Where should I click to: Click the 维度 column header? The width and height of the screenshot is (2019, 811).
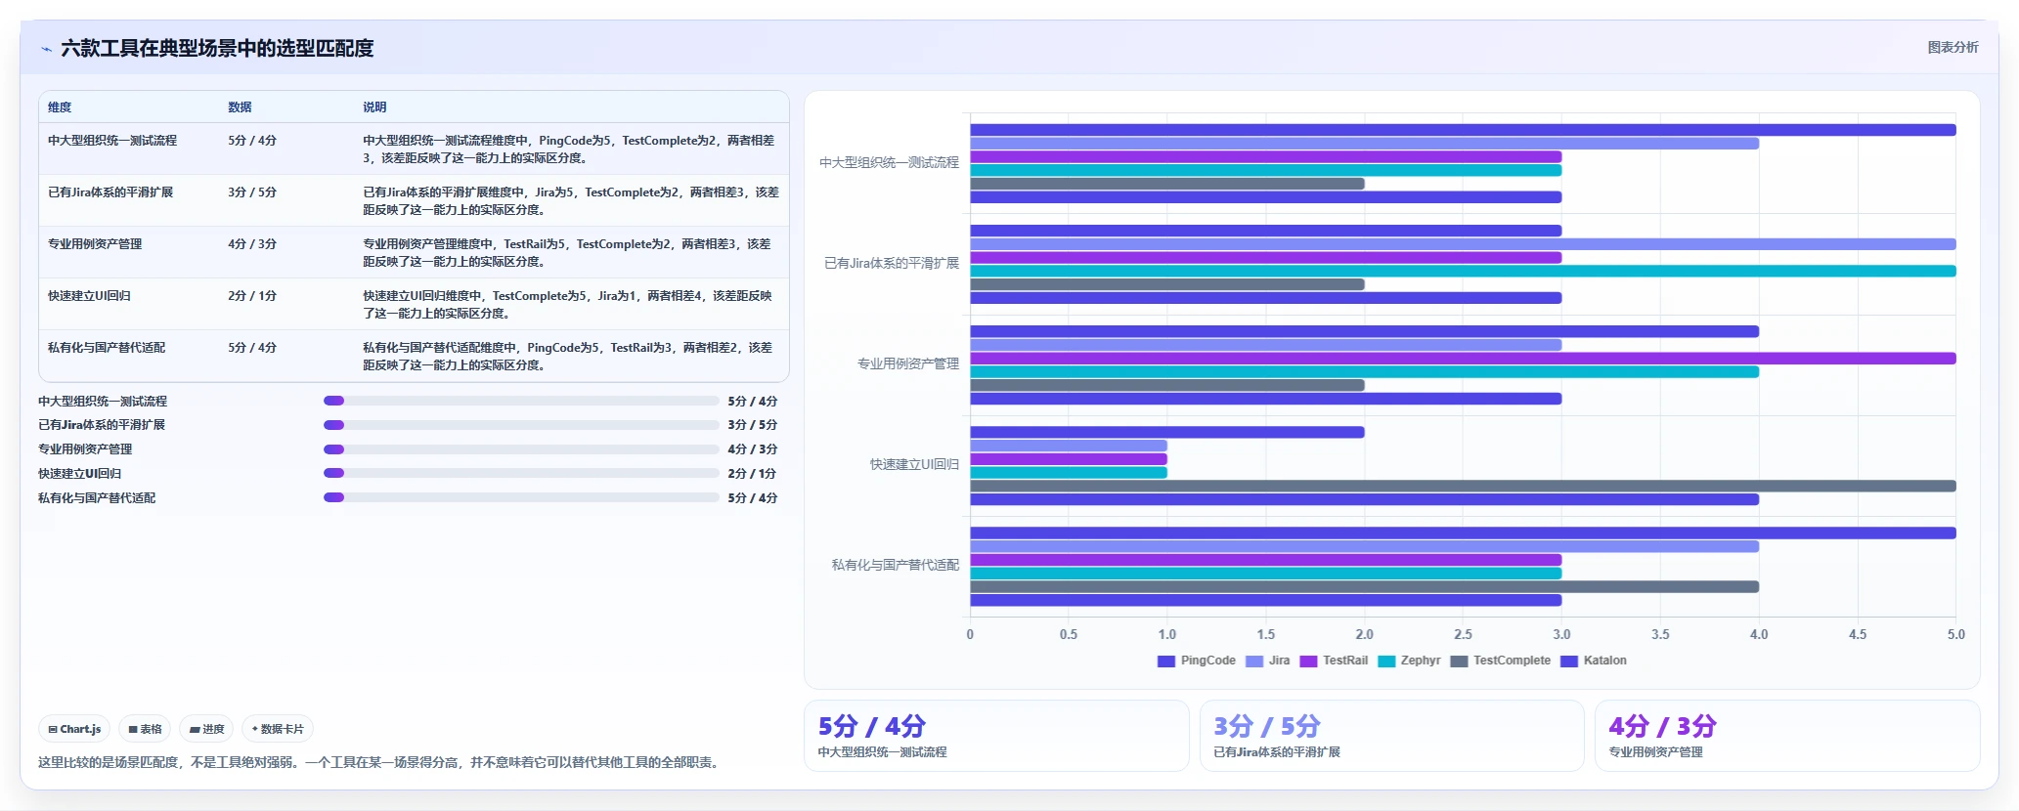(60, 107)
